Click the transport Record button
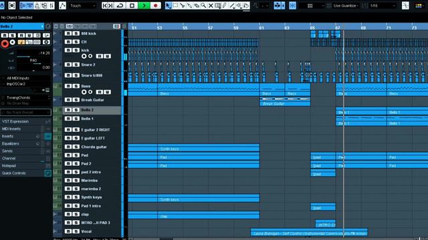This screenshot has width=428, height=240. 156,5
